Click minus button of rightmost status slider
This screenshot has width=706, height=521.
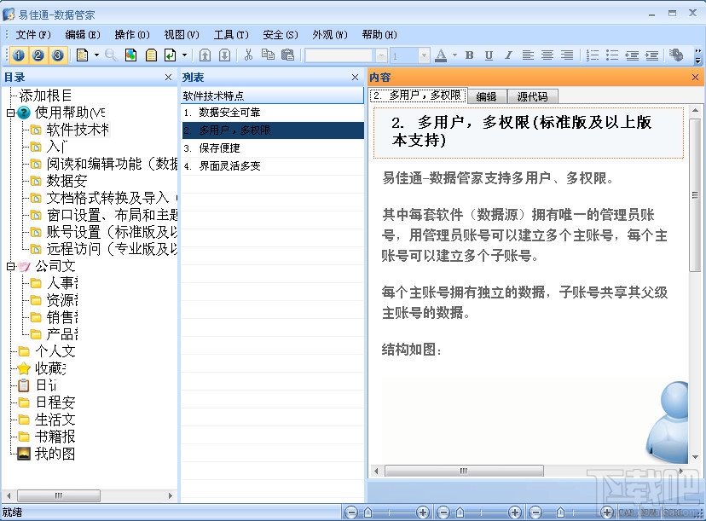535,512
